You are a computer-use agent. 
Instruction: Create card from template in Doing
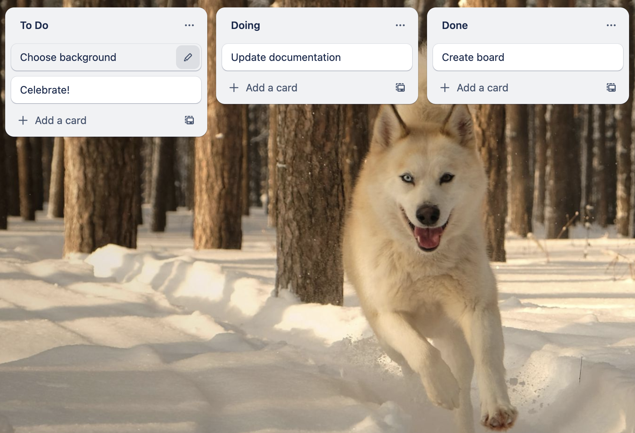coord(400,88)
